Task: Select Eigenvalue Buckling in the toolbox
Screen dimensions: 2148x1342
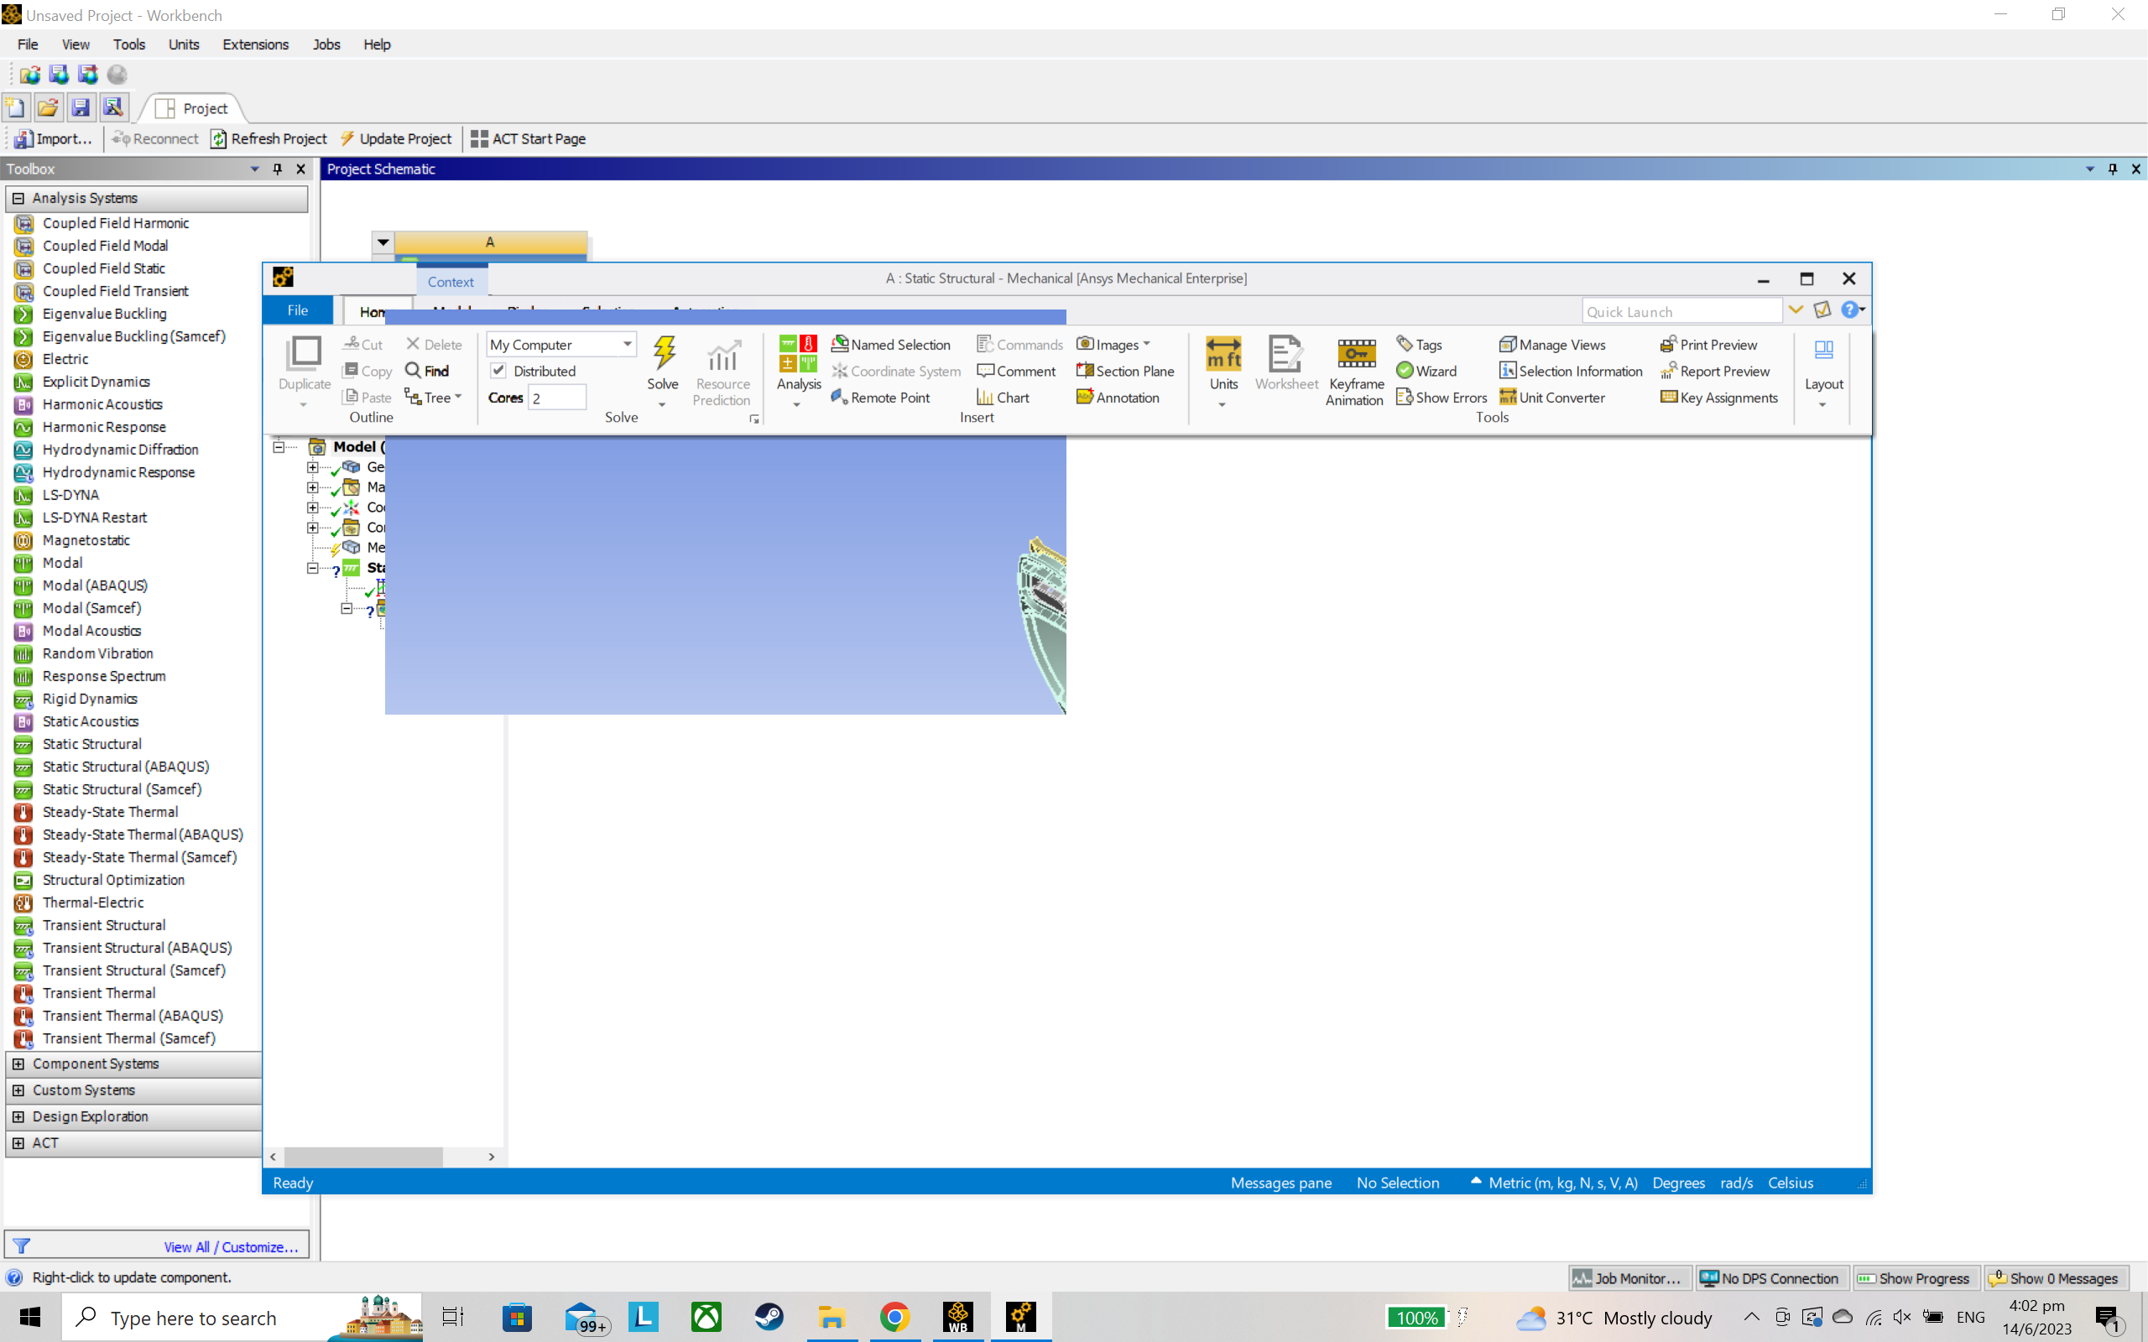Action: click(104, 314)
